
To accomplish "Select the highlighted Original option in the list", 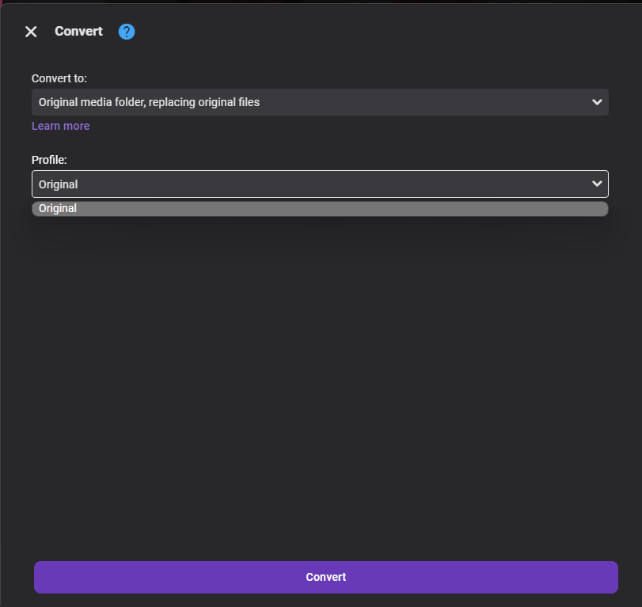I will (x=58, y=209).
